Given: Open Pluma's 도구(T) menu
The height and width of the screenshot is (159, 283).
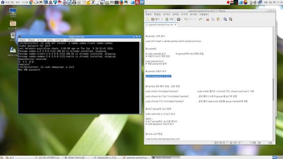Looking at the screenshot, I should tap(184, 14).
